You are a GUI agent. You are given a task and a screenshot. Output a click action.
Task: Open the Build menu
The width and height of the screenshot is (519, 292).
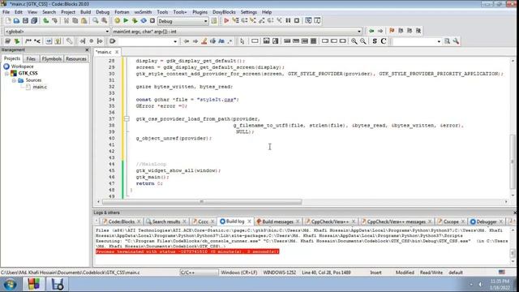(x=85, y=12)
